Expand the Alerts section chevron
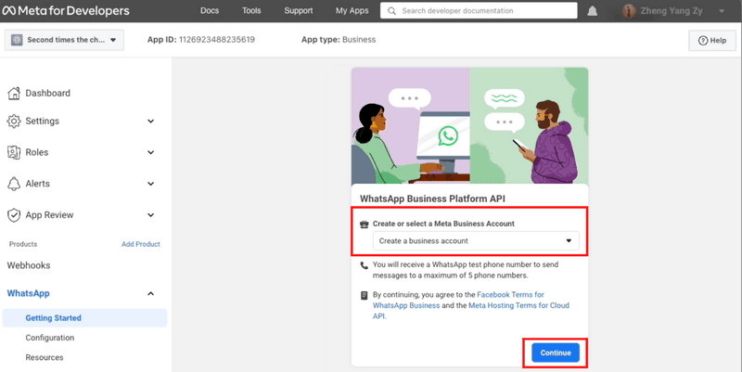 pos(150,184)
